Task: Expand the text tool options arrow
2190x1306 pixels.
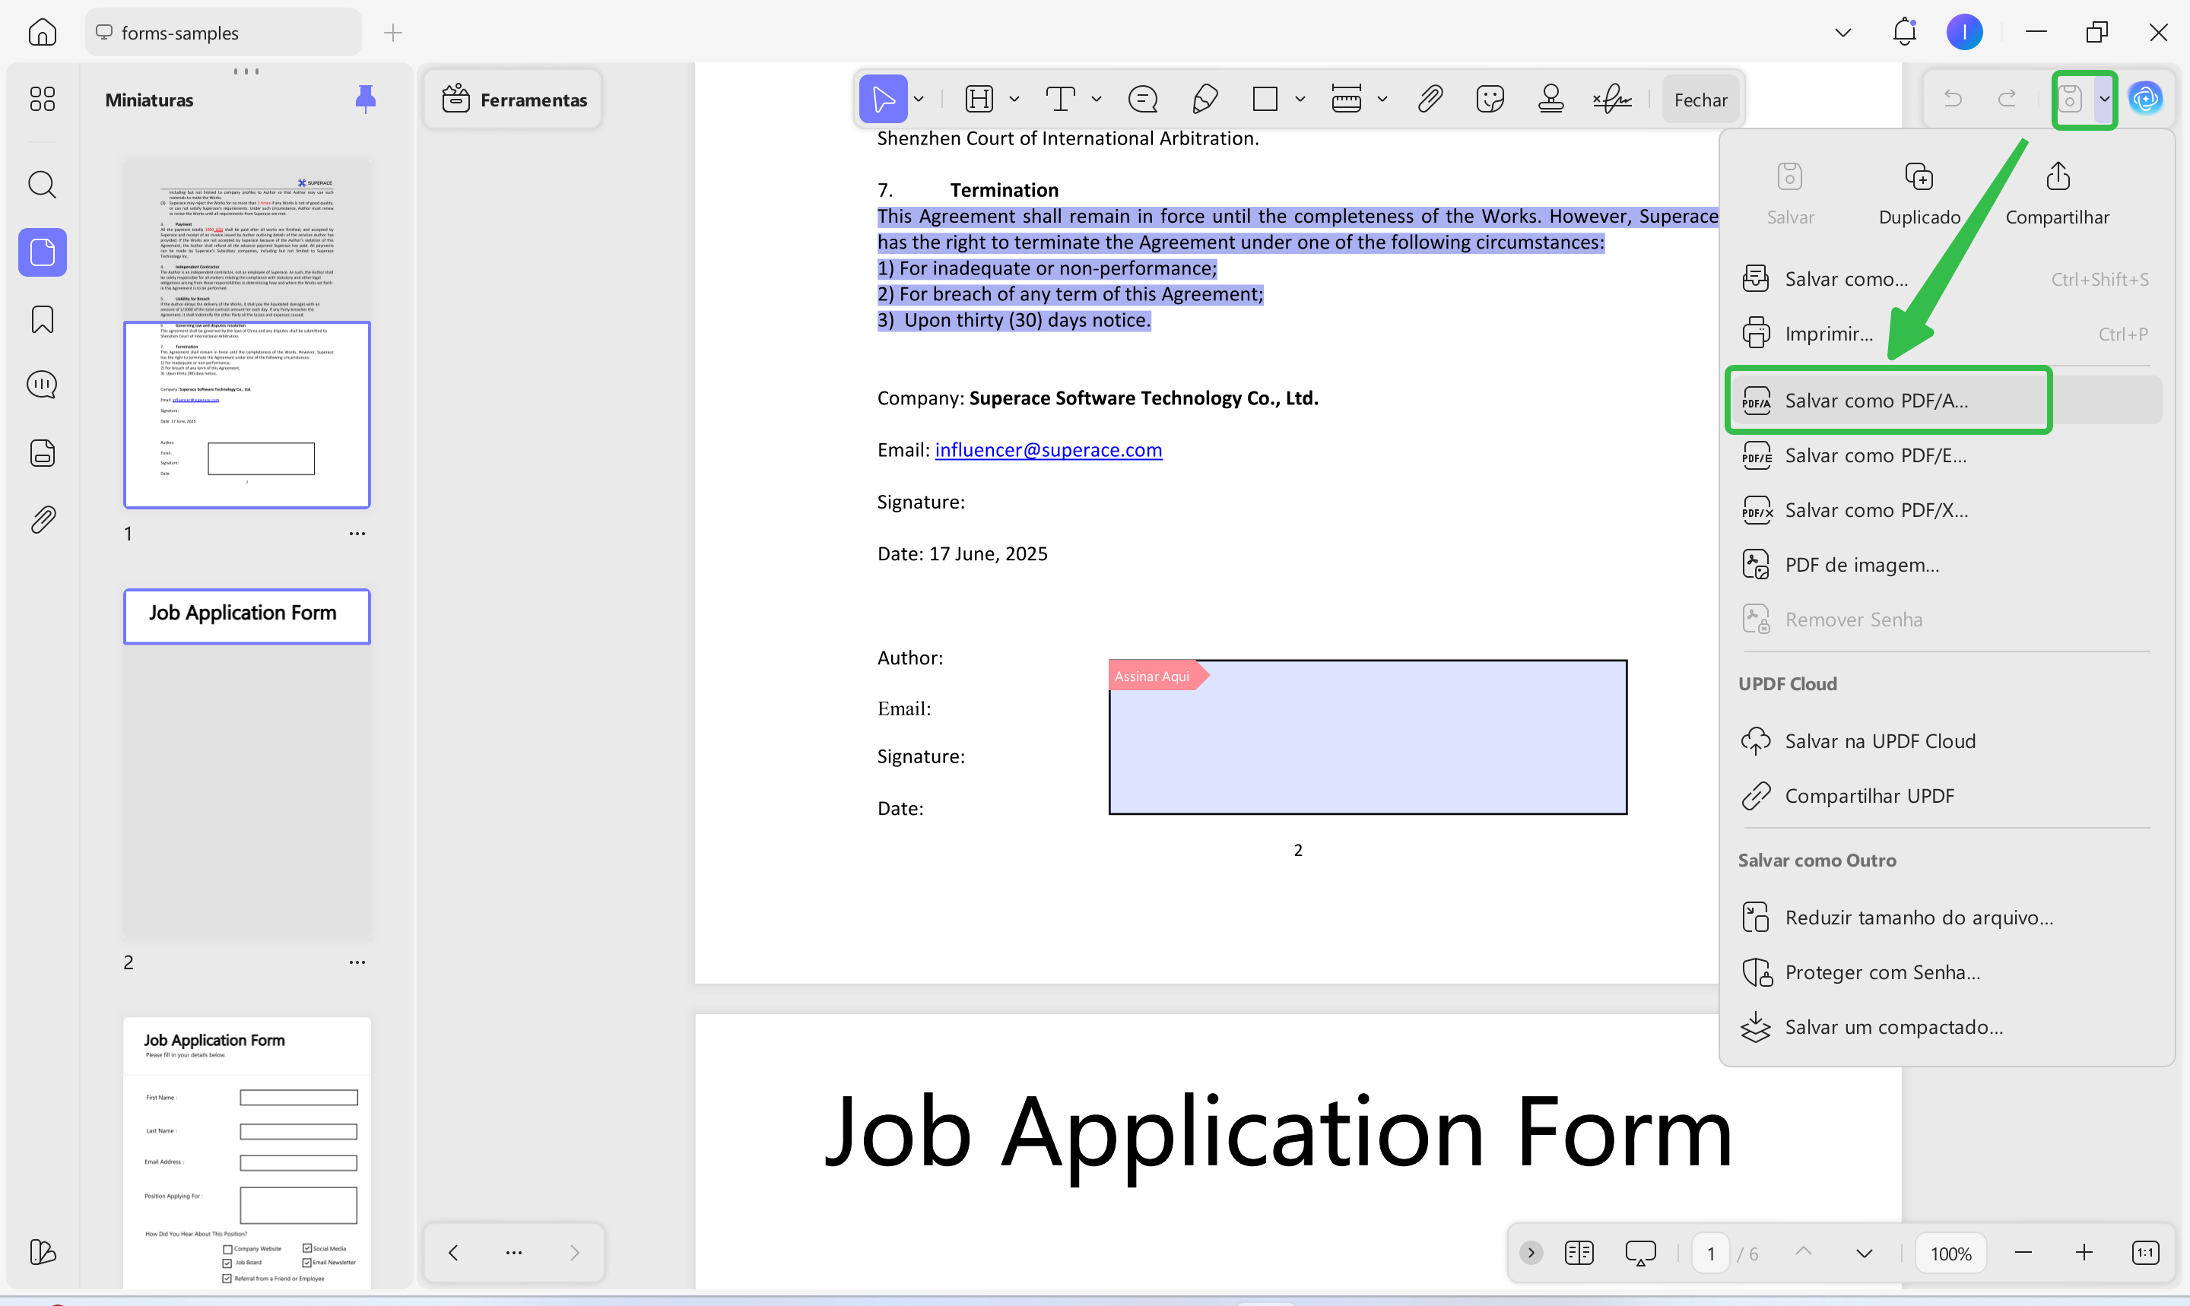Action: [1096, 100]
